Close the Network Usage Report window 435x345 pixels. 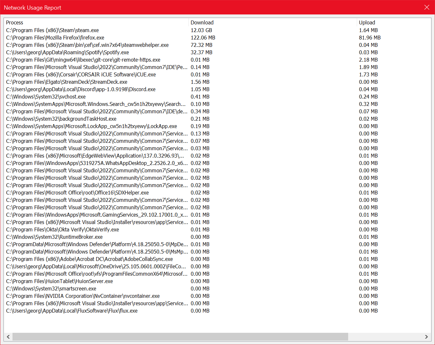427,7
